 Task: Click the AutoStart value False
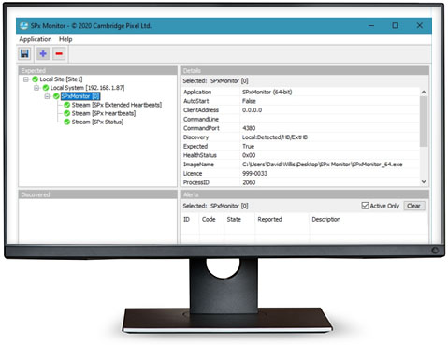coord(249,101)
